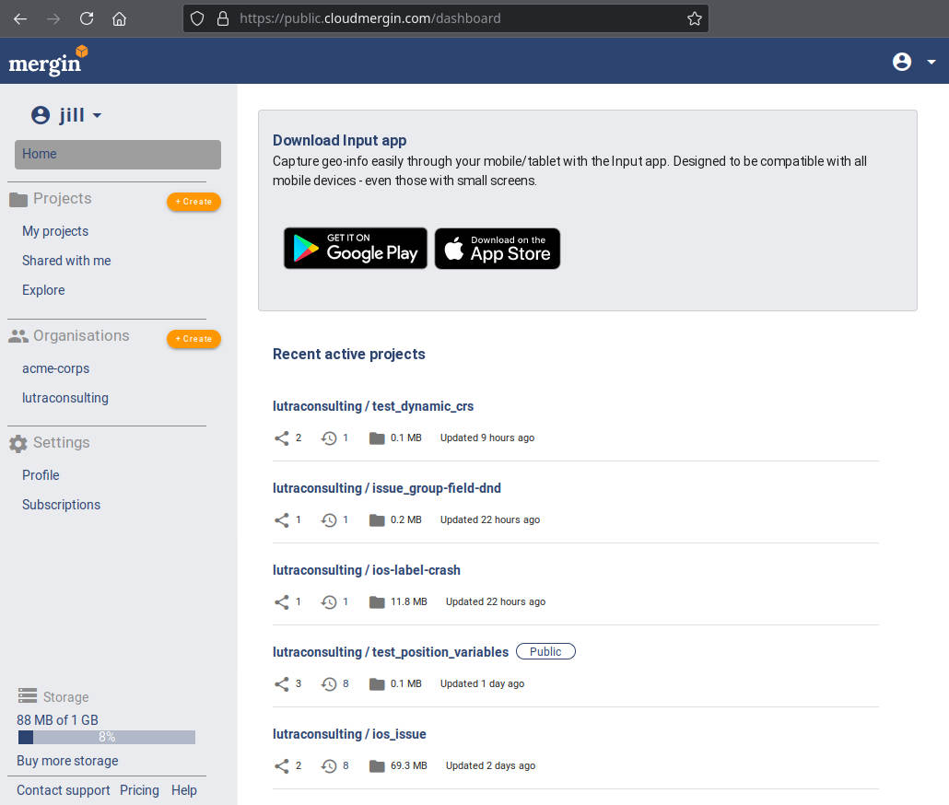Click the shield tracking protection icon
The image size is (949, 805).
point(197,18)
